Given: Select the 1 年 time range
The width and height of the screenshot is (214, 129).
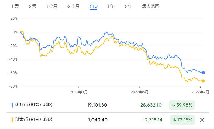Looking at the screenshot, I should tap(111, 6).
